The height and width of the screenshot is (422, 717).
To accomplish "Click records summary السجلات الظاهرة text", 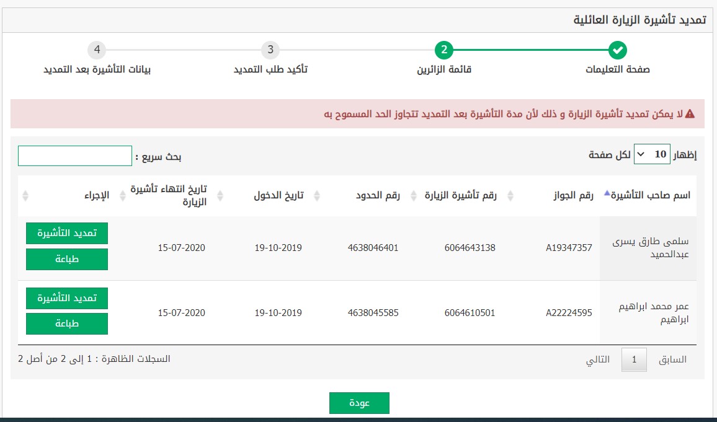I will click(x=94, y=359).
